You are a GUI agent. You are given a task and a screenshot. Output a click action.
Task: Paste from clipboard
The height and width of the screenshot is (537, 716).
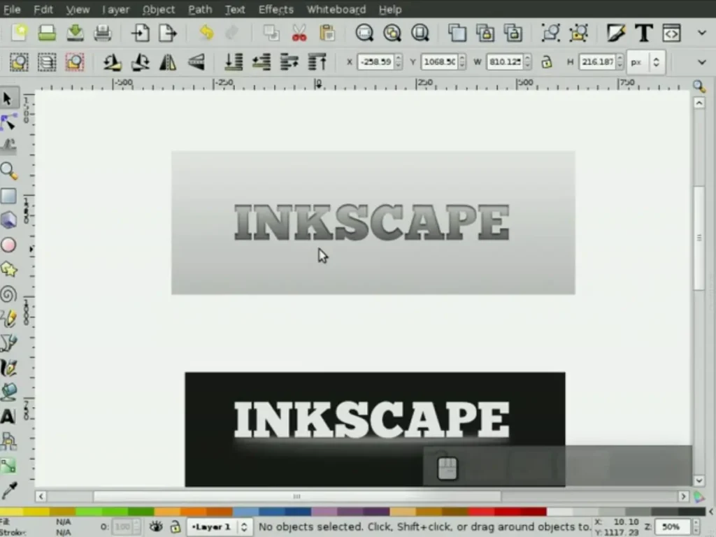tap(327, 33)
